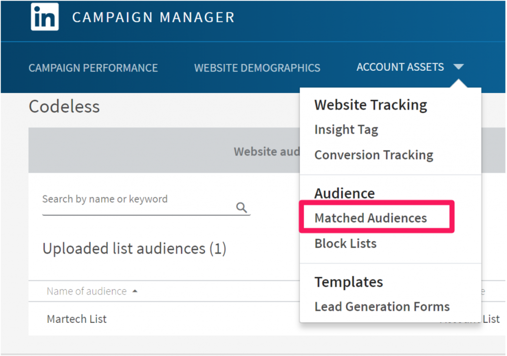Click the Website Tracking section heading

[x=370, y=105]
